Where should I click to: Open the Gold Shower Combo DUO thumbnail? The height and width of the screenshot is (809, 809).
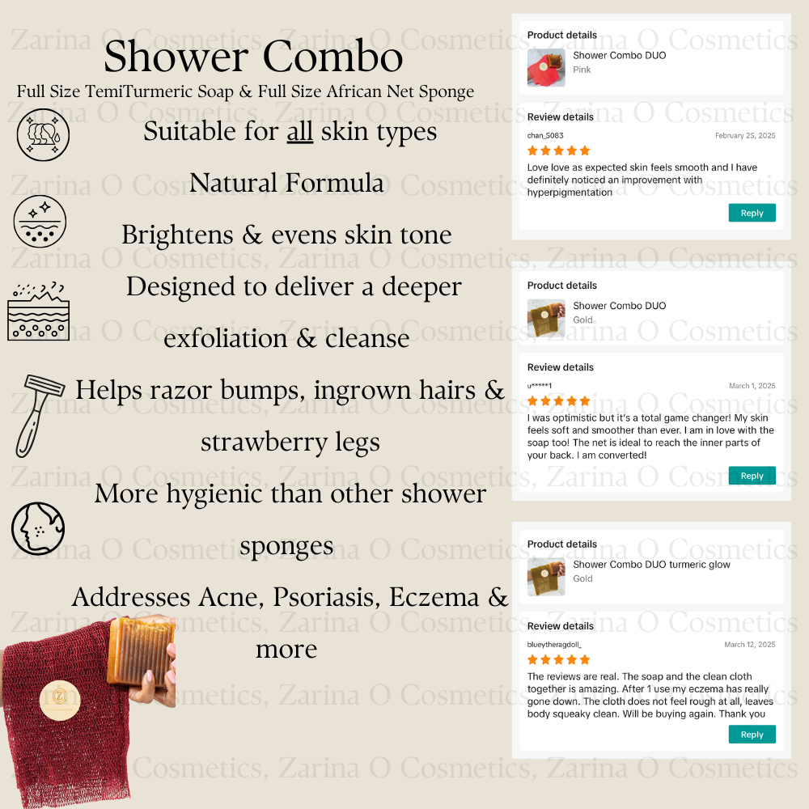point(546,318)
